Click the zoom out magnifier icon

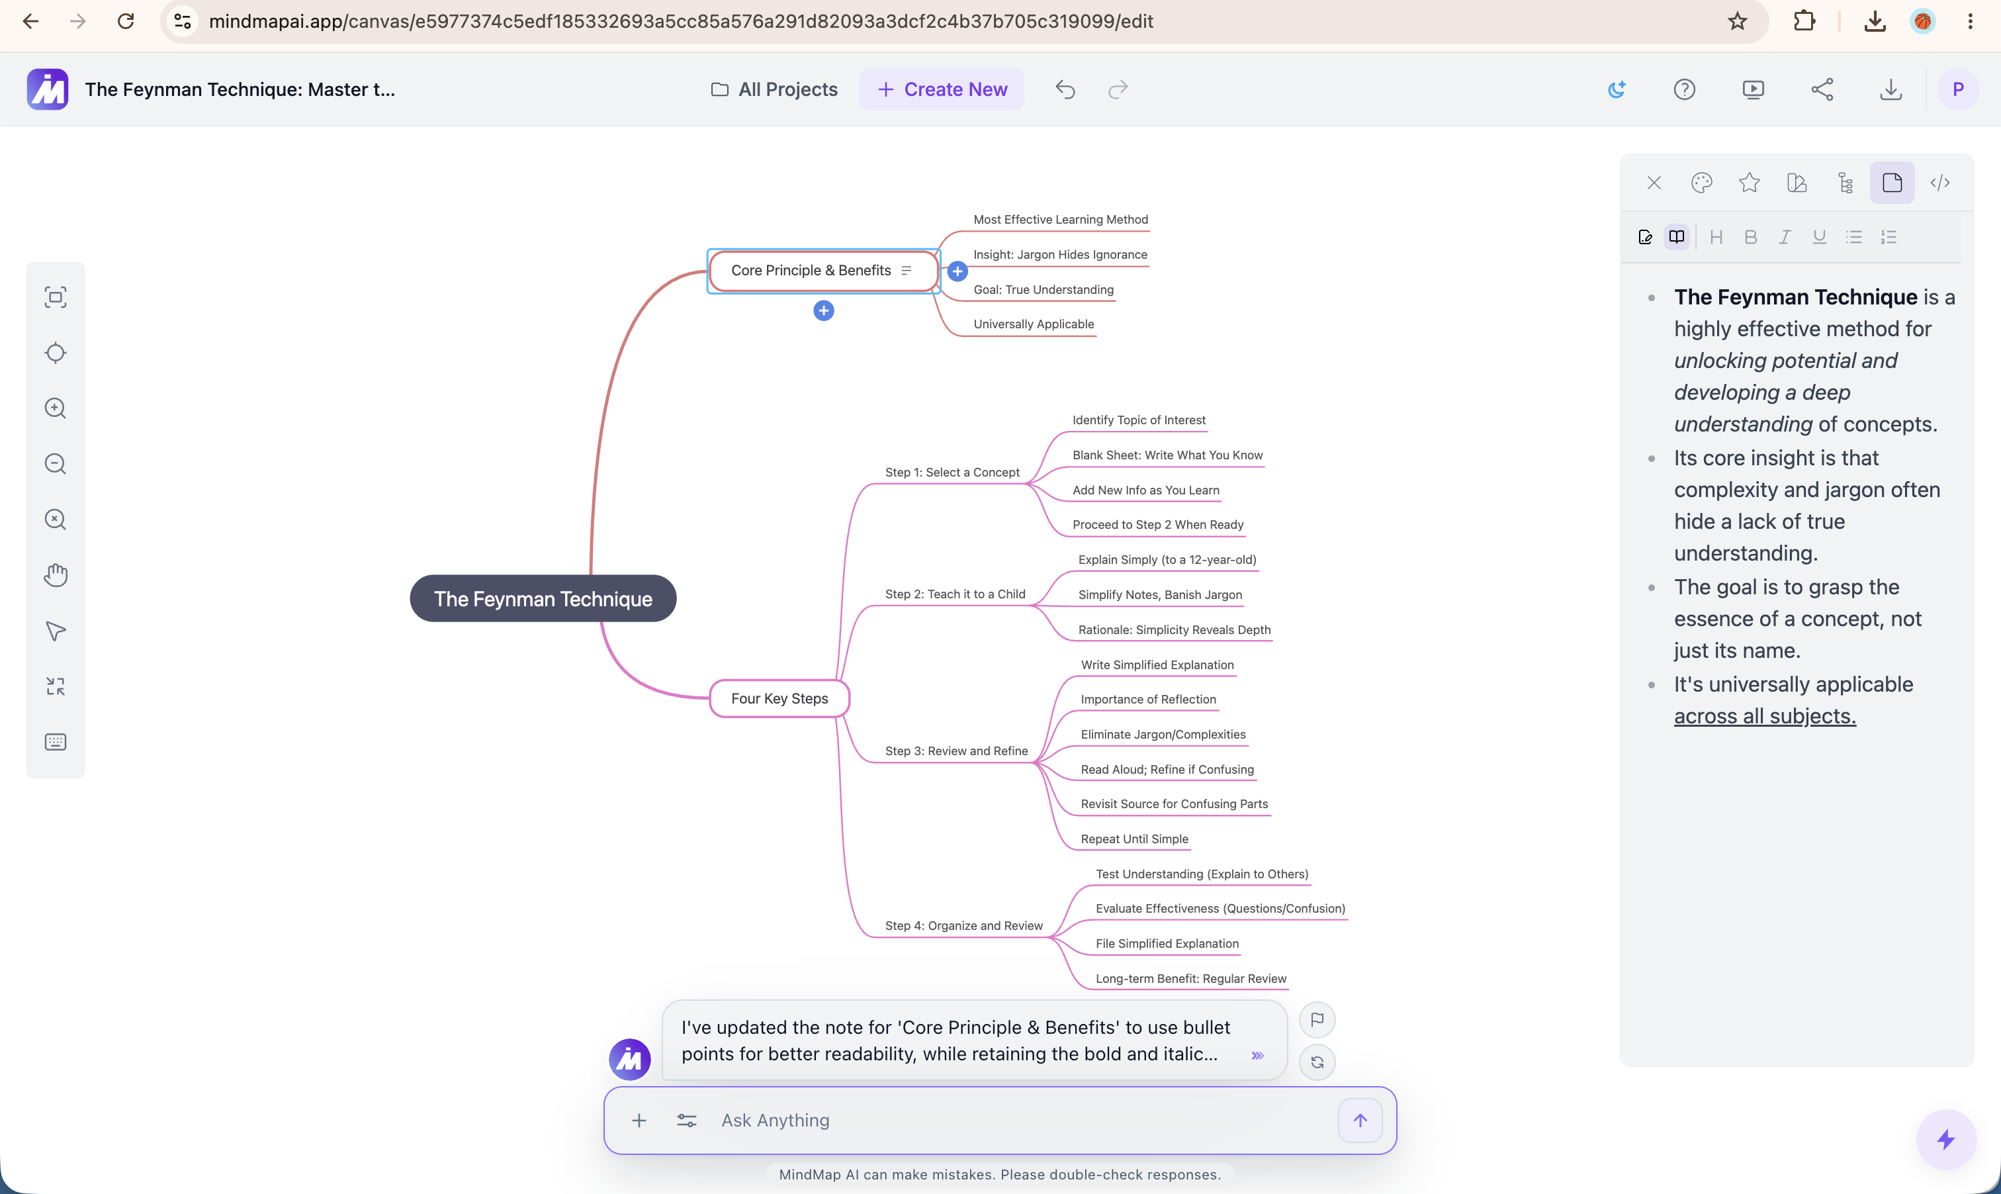[56, 463]
